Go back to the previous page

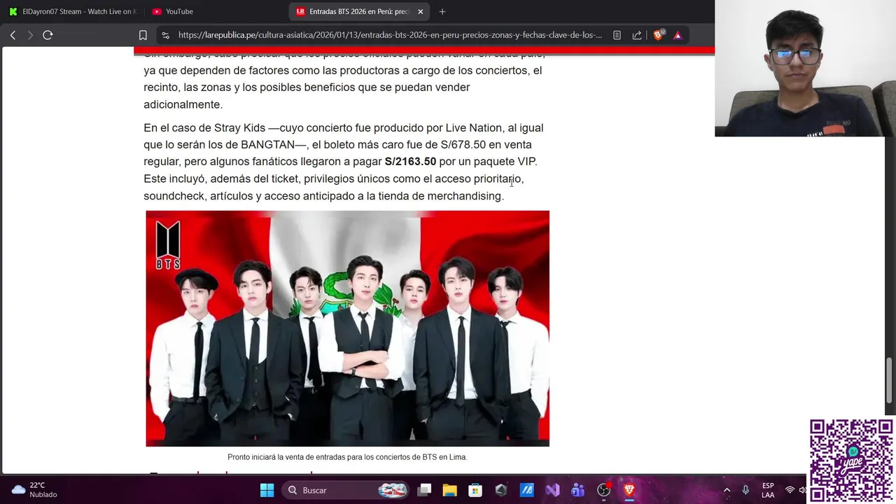[13, 35]
